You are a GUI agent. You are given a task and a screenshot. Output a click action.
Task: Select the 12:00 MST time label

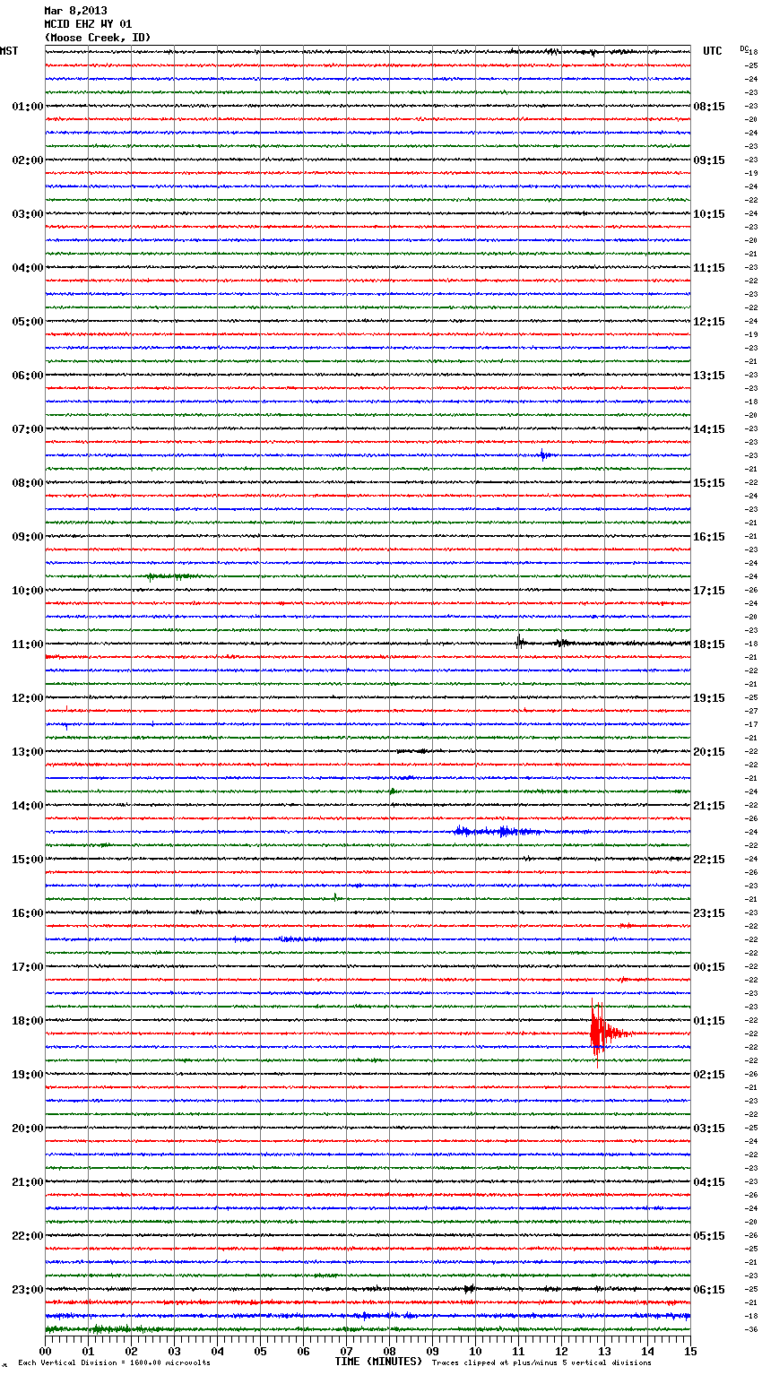click(x=28, y=698)
